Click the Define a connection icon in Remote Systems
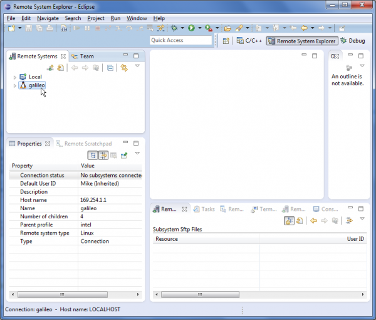Screen dimensions: 376x320 click(50, 68)
